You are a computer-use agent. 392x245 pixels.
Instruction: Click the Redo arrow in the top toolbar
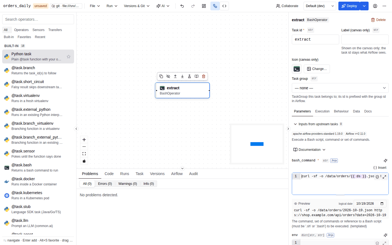(193, 6)
